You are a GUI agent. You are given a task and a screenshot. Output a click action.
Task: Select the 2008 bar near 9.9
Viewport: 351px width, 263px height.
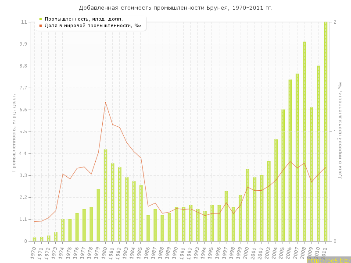tap(304, 141)
